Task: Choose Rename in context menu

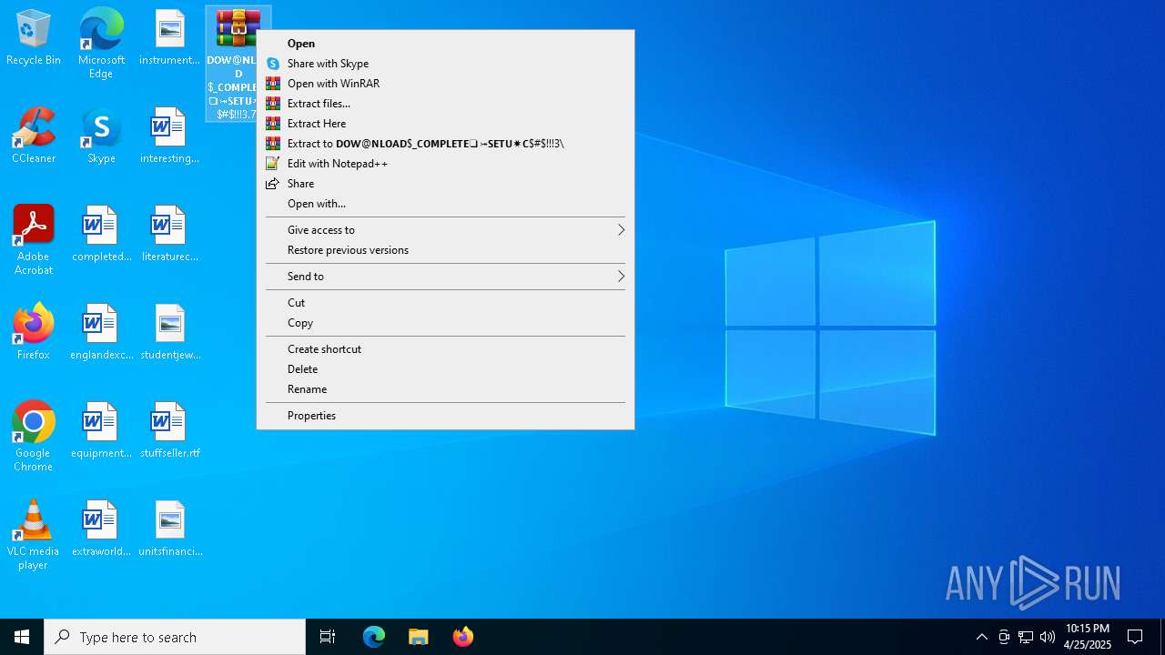Action: 445,389
